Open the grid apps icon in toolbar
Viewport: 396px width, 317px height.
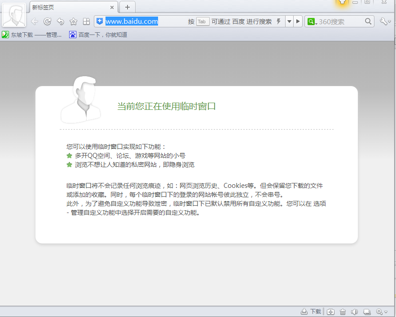coord(86,22)
